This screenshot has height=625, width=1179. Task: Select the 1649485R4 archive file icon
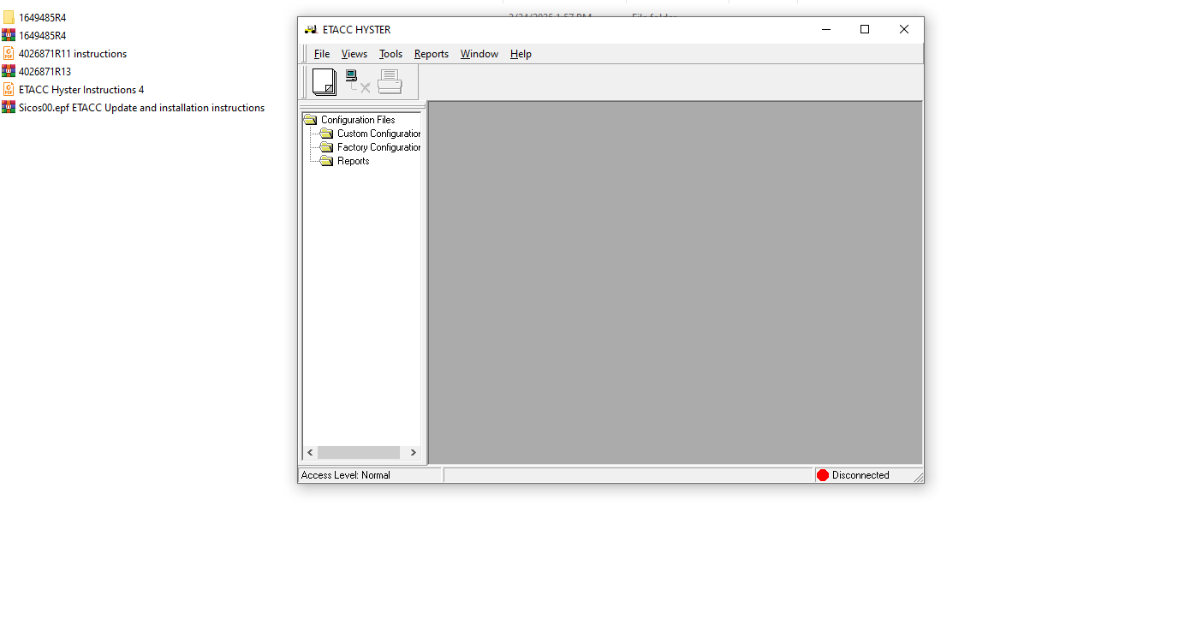point(9,35)
